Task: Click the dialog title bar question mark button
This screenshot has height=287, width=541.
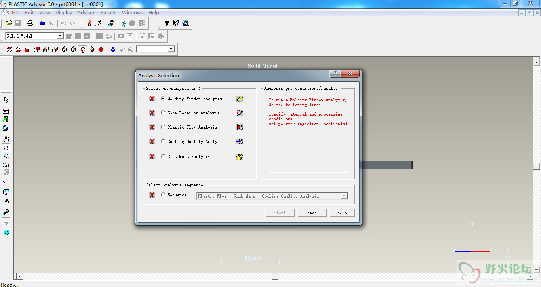Action: (x=335, y=74)
